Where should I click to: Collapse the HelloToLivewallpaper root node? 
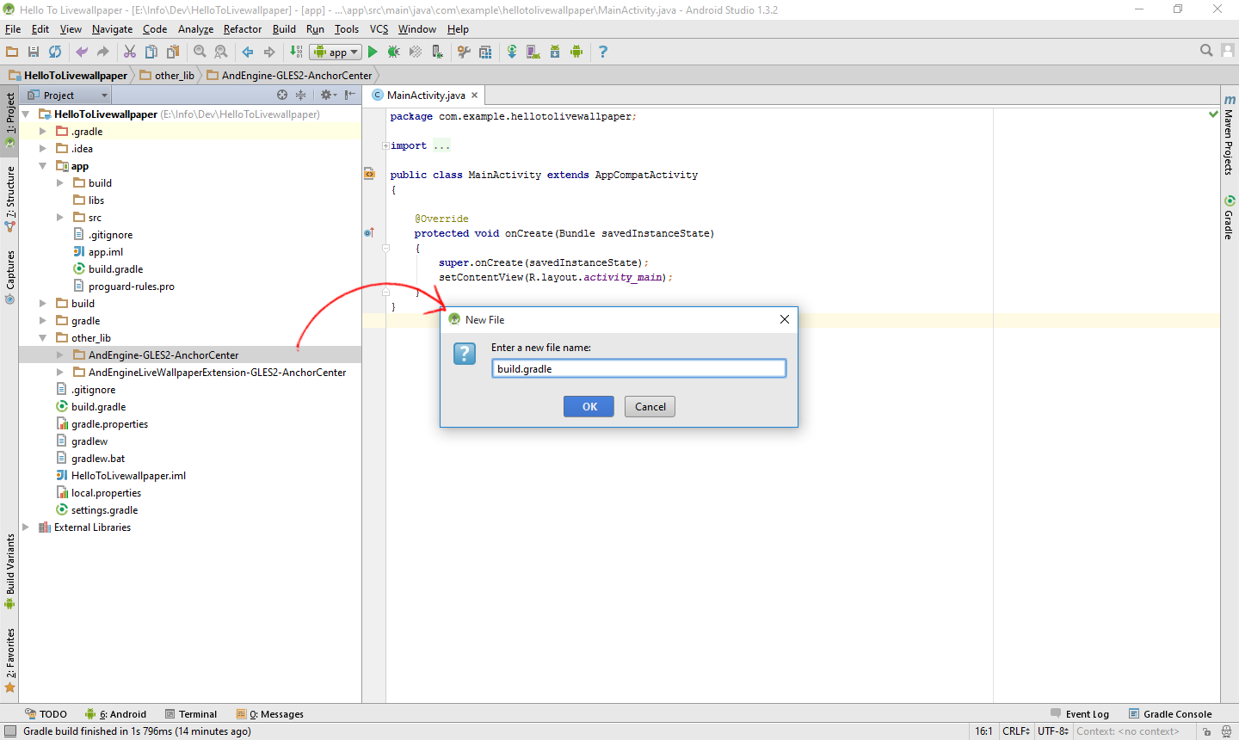pyautogui.click(x=26, y=114)
